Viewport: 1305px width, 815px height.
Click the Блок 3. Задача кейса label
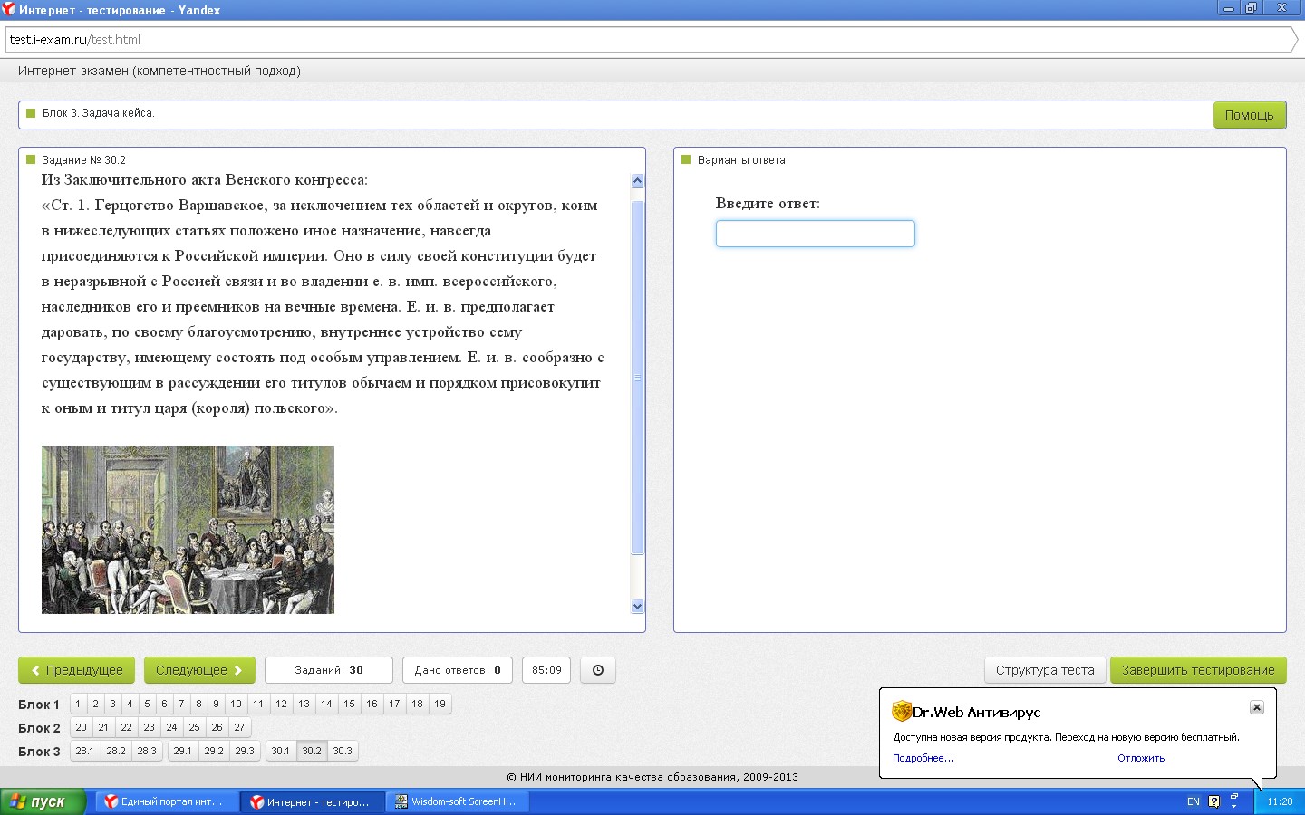click(x=99, y=113)
